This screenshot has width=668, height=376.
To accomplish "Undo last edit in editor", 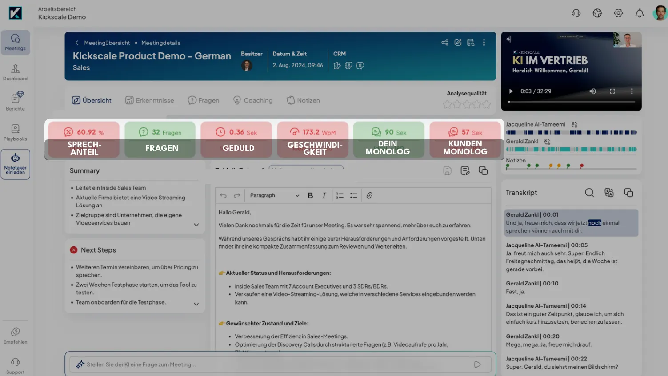I will pos(223,195).
